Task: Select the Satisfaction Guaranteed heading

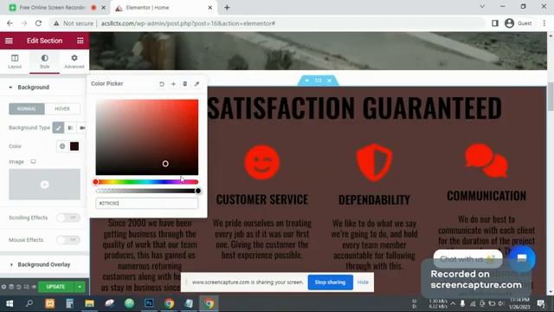Action: click(354, 107)
